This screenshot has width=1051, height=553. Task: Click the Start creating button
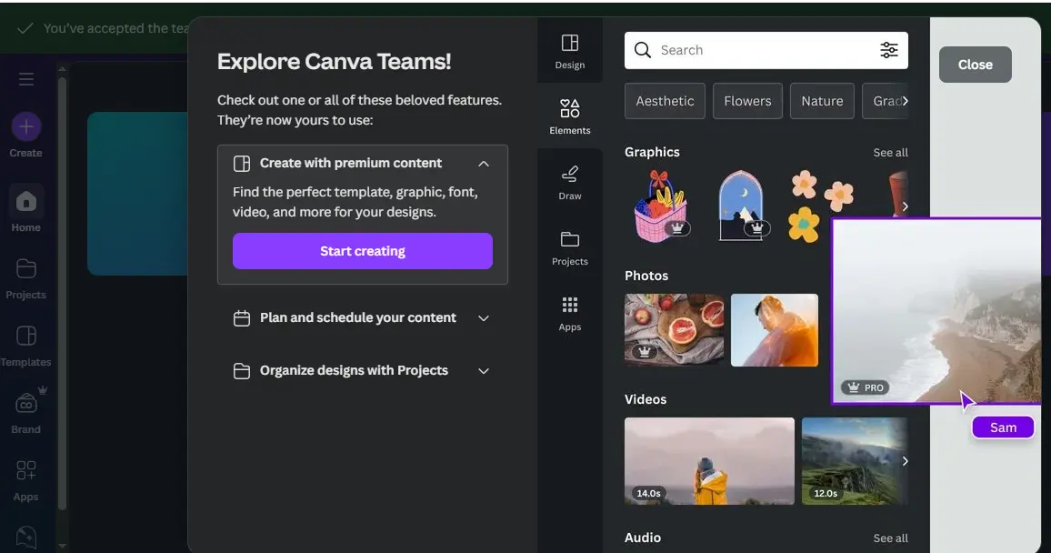[x=363, y=251]
